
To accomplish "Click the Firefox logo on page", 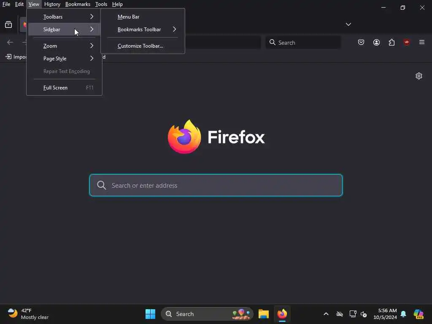I will (x=216, y=137).
